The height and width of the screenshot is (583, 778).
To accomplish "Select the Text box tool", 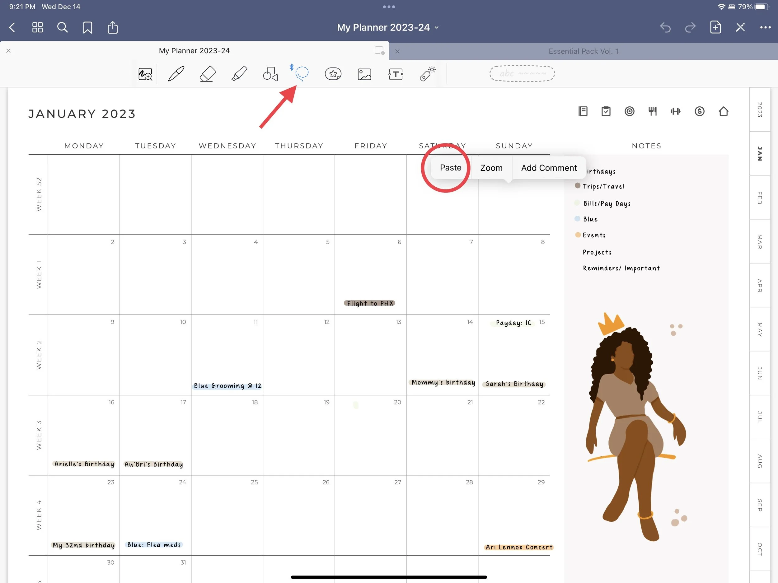I will click(x=396, y=74).
